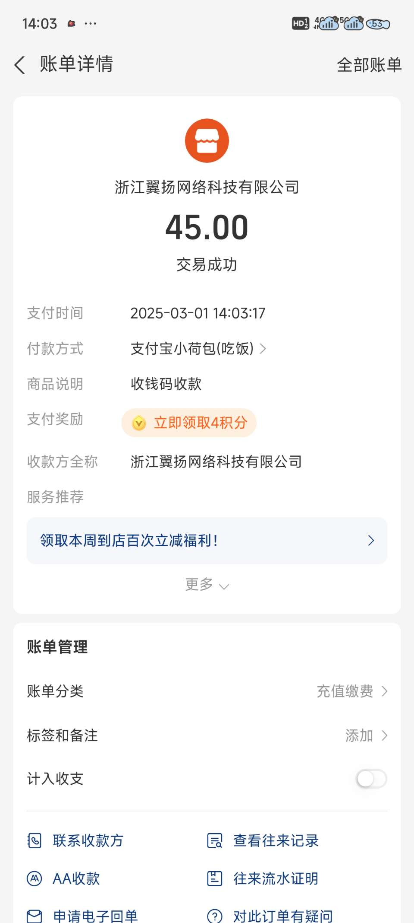Tap the view transaction records icon
This screenshot has height=923, width=414.
click(215, 840)
